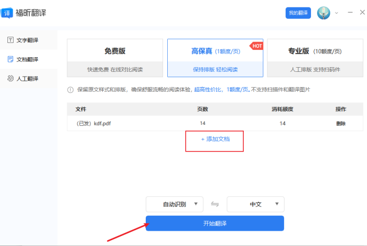Select the 高保真 plan card

[215, 58]
